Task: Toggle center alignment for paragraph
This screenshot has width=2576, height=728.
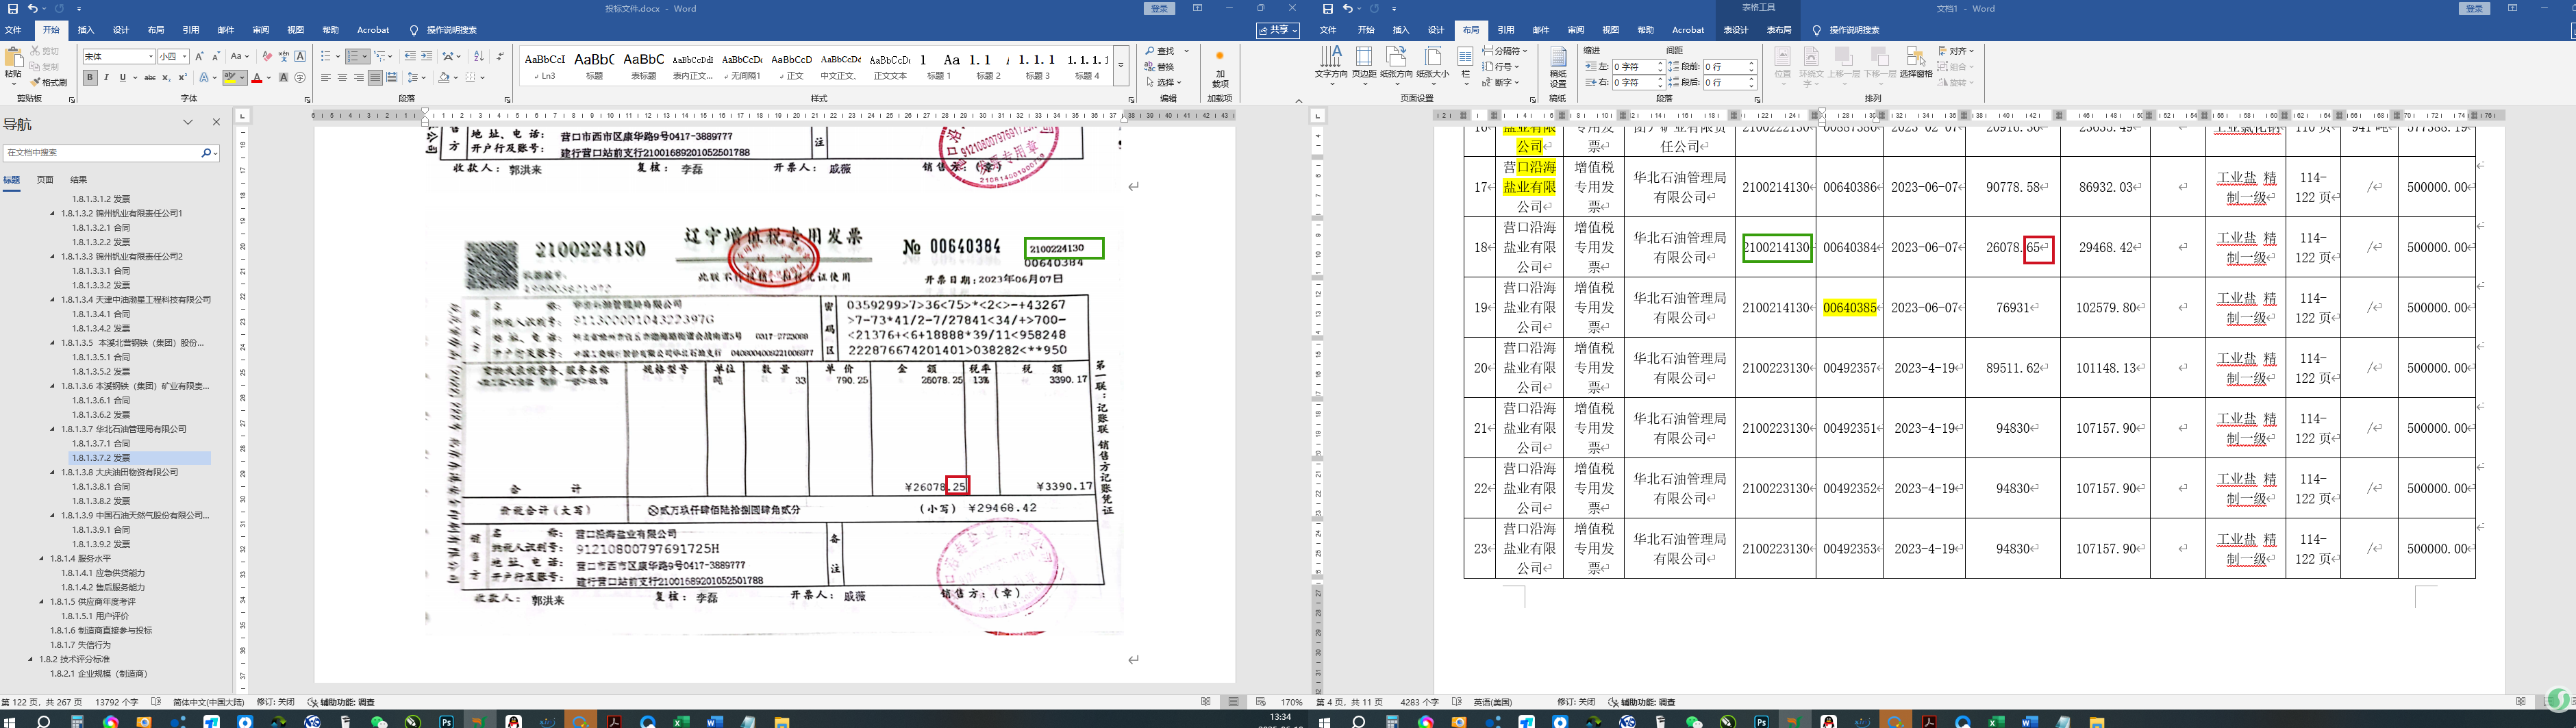Action: tap(342, 78)
